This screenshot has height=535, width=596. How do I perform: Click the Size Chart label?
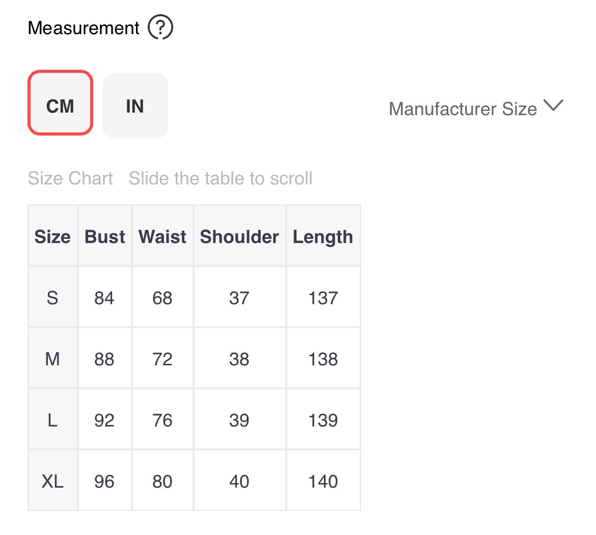click(70, 178)
